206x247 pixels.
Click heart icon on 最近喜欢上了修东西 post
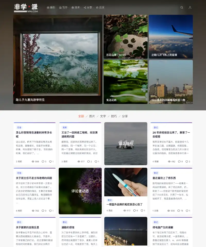coord(187,211)
